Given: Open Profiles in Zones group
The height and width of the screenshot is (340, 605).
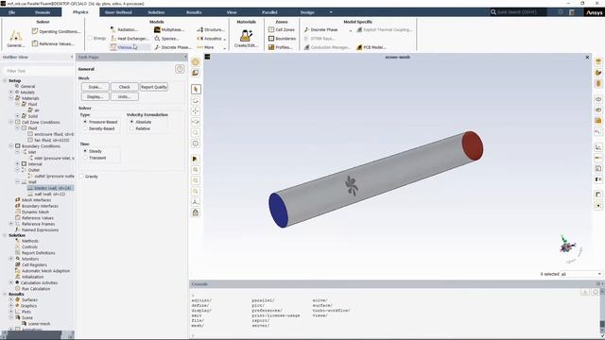Looking at the screenshot, I should [x=281, y=47].
